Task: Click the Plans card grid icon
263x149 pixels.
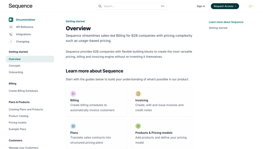Action: (x=73, y=126)
